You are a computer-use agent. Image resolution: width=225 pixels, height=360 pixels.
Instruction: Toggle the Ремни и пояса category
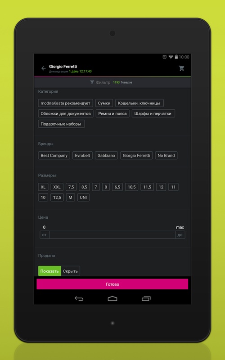pyautogui.click(x=112, y=113)
